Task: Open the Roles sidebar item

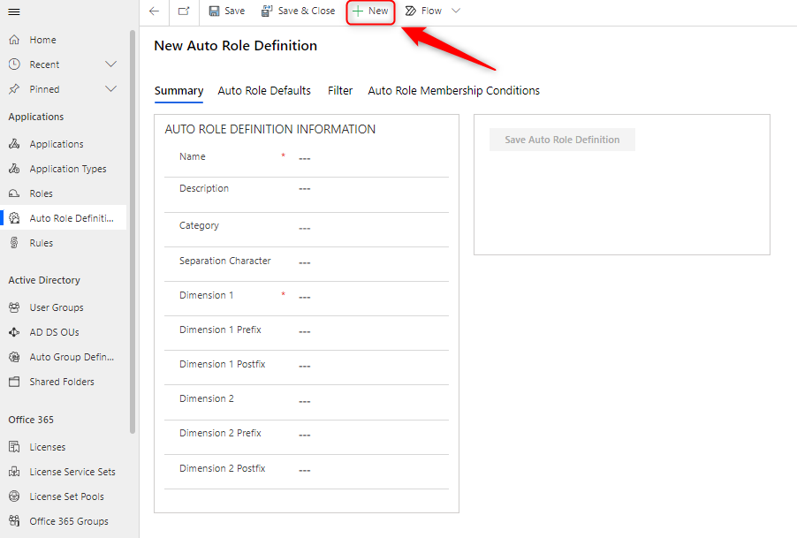Action: (x=41, y=193)
